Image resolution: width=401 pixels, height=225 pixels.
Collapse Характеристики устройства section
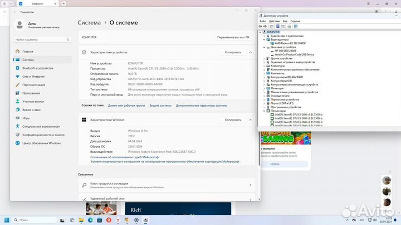click(251, 52)
